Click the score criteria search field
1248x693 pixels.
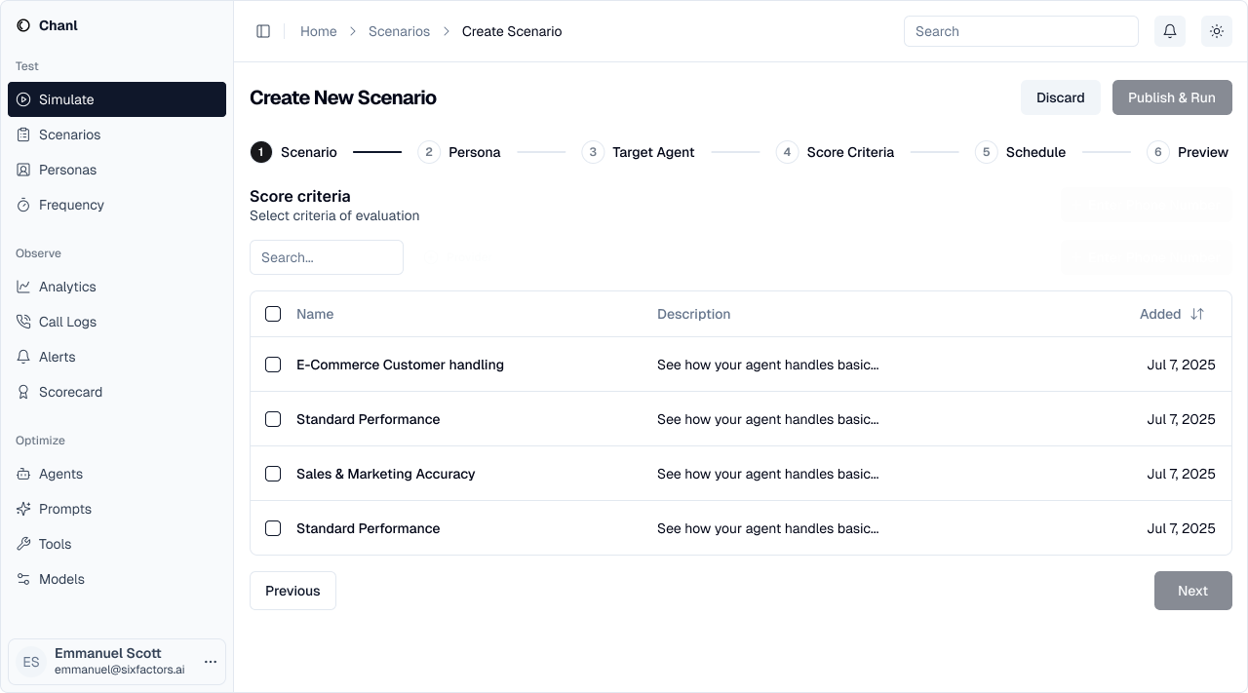(326, 257)
